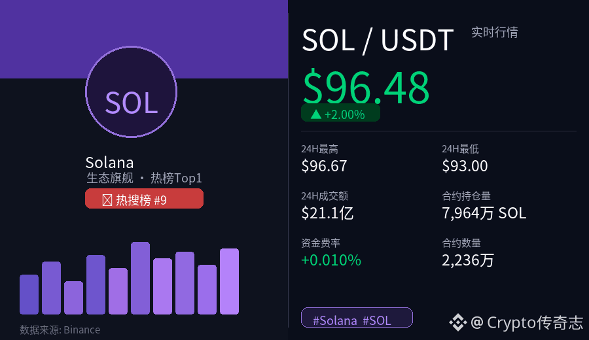The height and width of the screenshot is (340, 589).
Task: Click the #Solana #SOL hashtag pill
Action: pos(357,318)
